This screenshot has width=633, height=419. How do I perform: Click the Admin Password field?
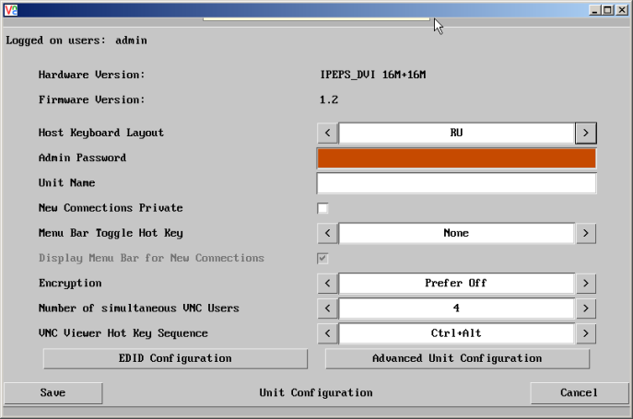(457, 157)
